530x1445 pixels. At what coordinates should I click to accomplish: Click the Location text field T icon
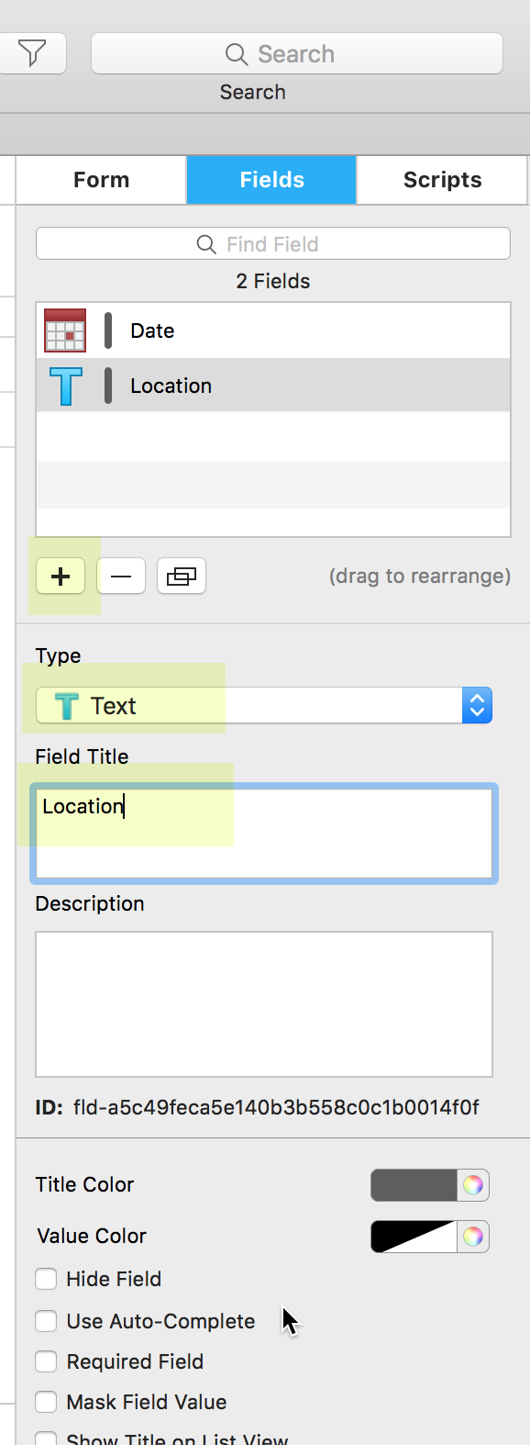(x=66, y=386)
